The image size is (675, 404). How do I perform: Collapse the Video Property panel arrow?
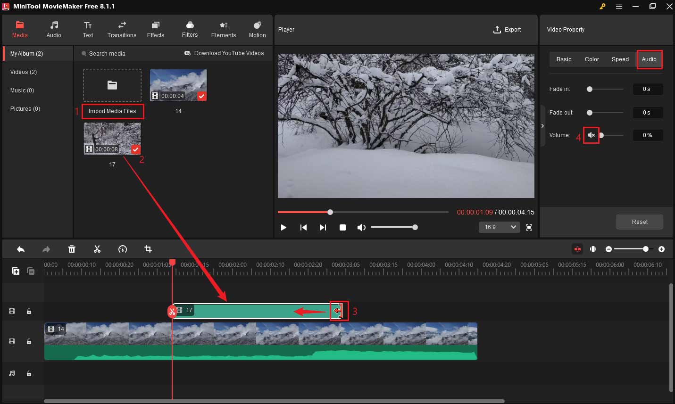pyautogui.click(x=542, y=126)
